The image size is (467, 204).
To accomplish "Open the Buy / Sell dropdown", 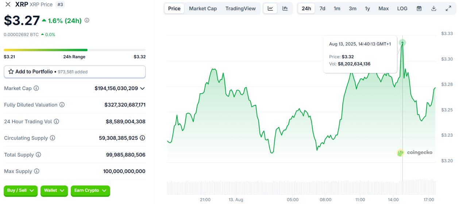I will click(20, 191).
